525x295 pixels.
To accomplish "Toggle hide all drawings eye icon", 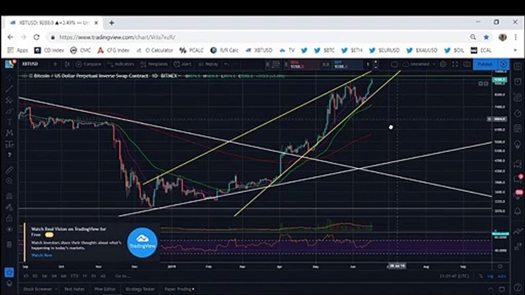I will [x=9, y=229].
